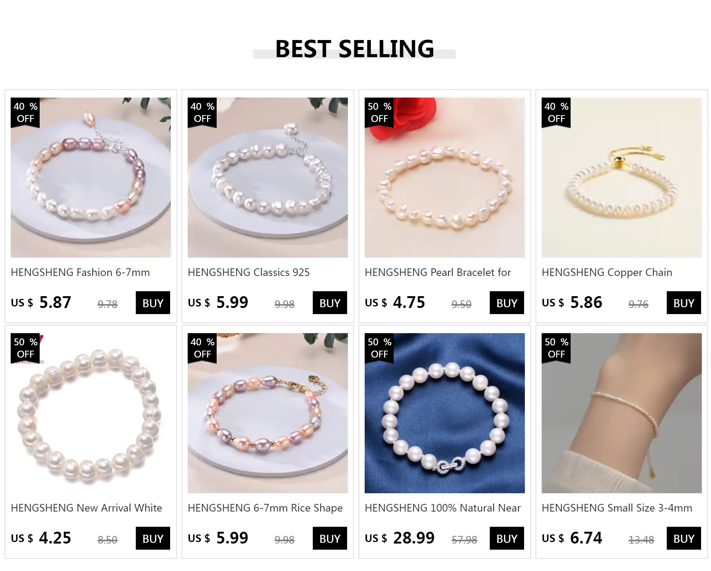Open the multicolor pearl bracelet image

coord(91,178)
